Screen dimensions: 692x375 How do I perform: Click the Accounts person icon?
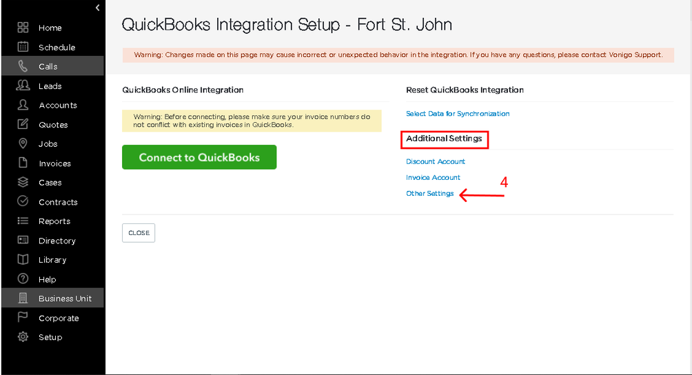23,105
